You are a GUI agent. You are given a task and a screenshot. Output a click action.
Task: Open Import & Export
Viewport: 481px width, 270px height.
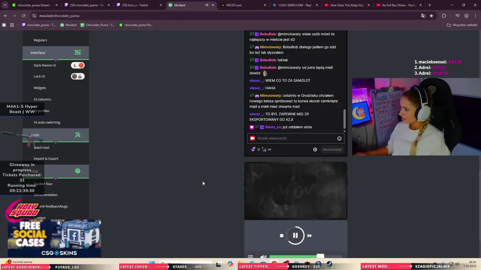[46, 159]
